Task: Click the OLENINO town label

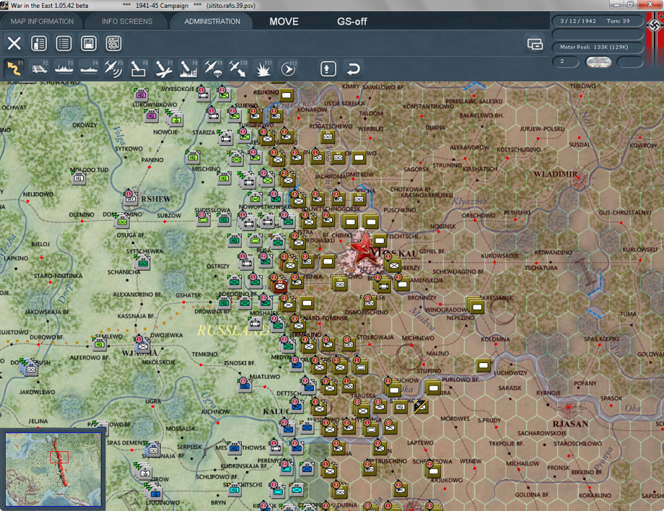Action: coord(82,214)
